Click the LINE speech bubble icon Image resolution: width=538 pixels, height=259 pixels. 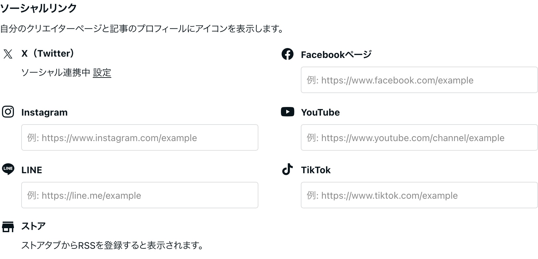[x=8, y=169]
